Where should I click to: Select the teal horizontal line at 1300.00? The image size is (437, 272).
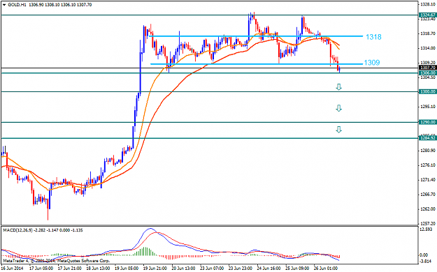click(x=210, y=91)
